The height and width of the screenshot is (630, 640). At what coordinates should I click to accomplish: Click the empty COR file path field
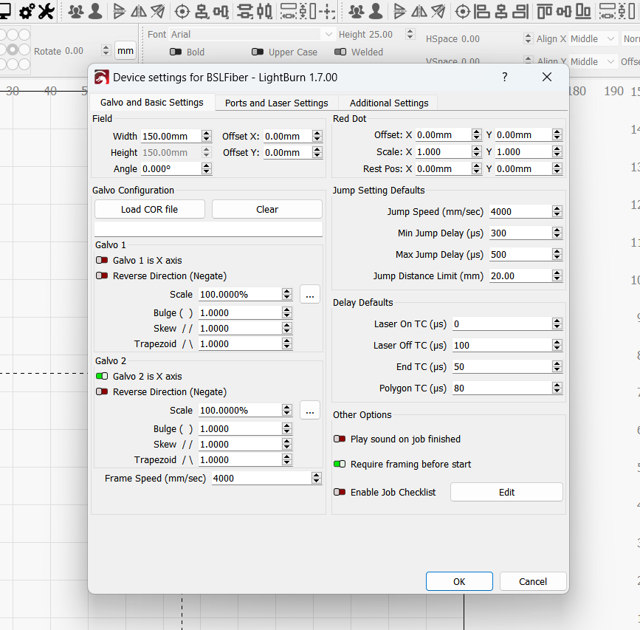208,229
